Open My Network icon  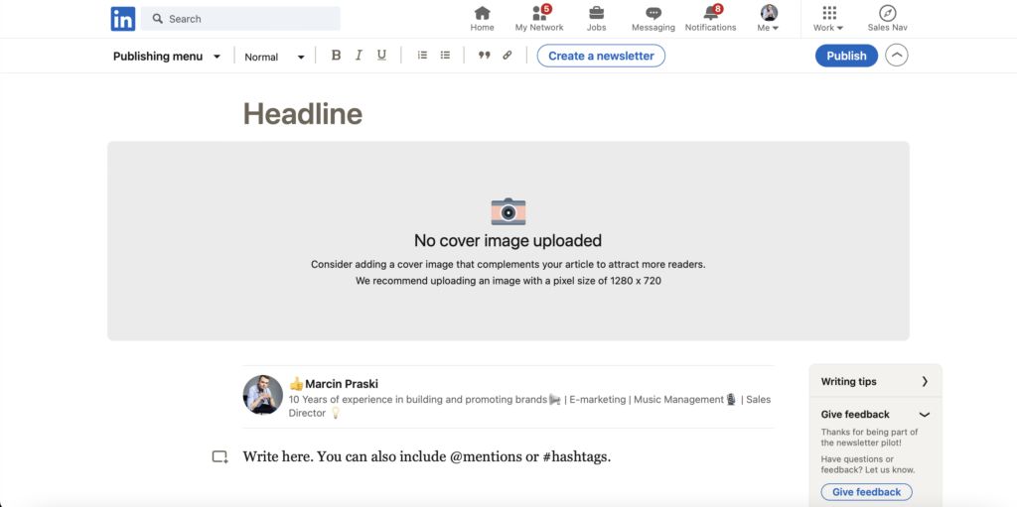(x=538, y=14)
